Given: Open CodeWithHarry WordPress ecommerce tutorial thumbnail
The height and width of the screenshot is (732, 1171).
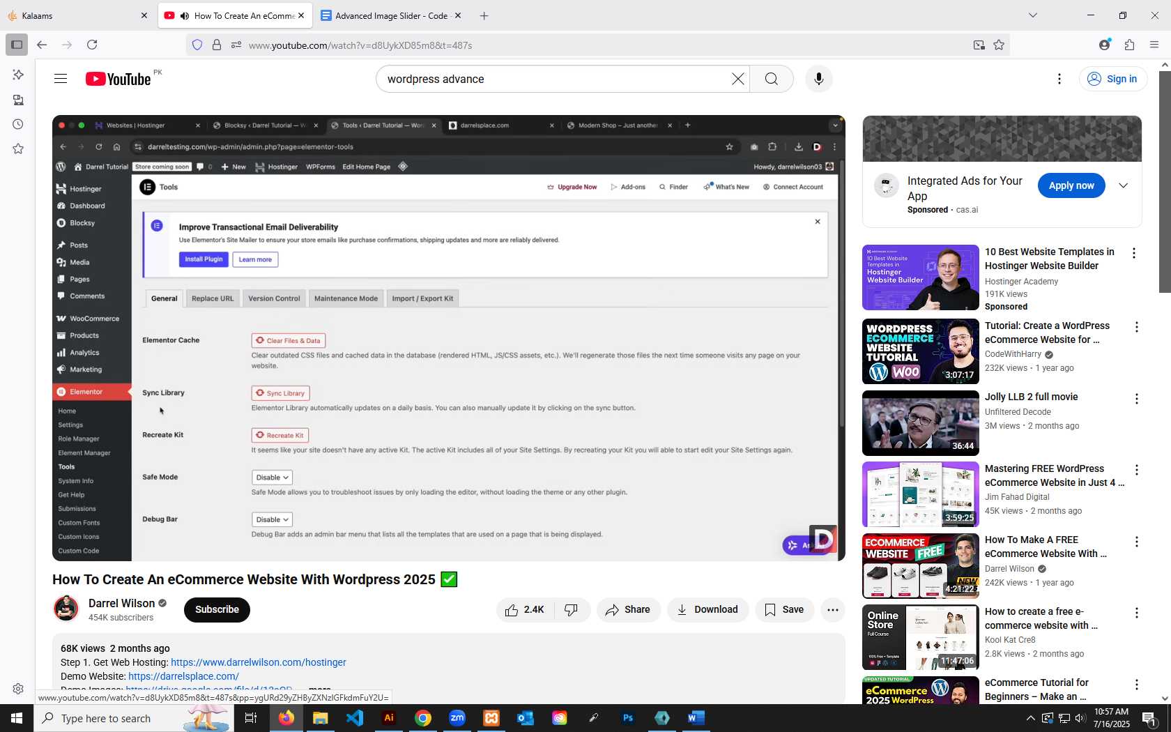Looking at the screenshot, I should 920,351.
